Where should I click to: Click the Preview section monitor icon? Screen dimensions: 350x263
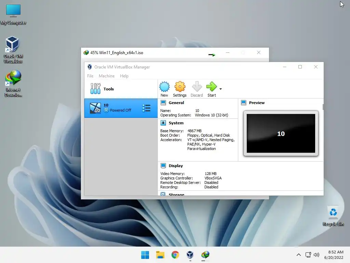tap(243, 103)
